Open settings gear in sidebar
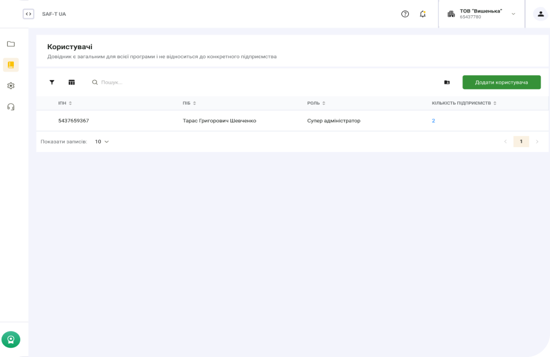 [x=11, y=86]
